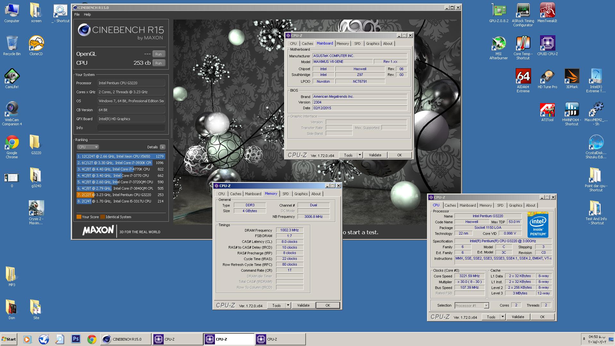615x346 pixels.
Task: Open Tools dropdown arrow in Memory CPU-Z window
Action: 288,305
